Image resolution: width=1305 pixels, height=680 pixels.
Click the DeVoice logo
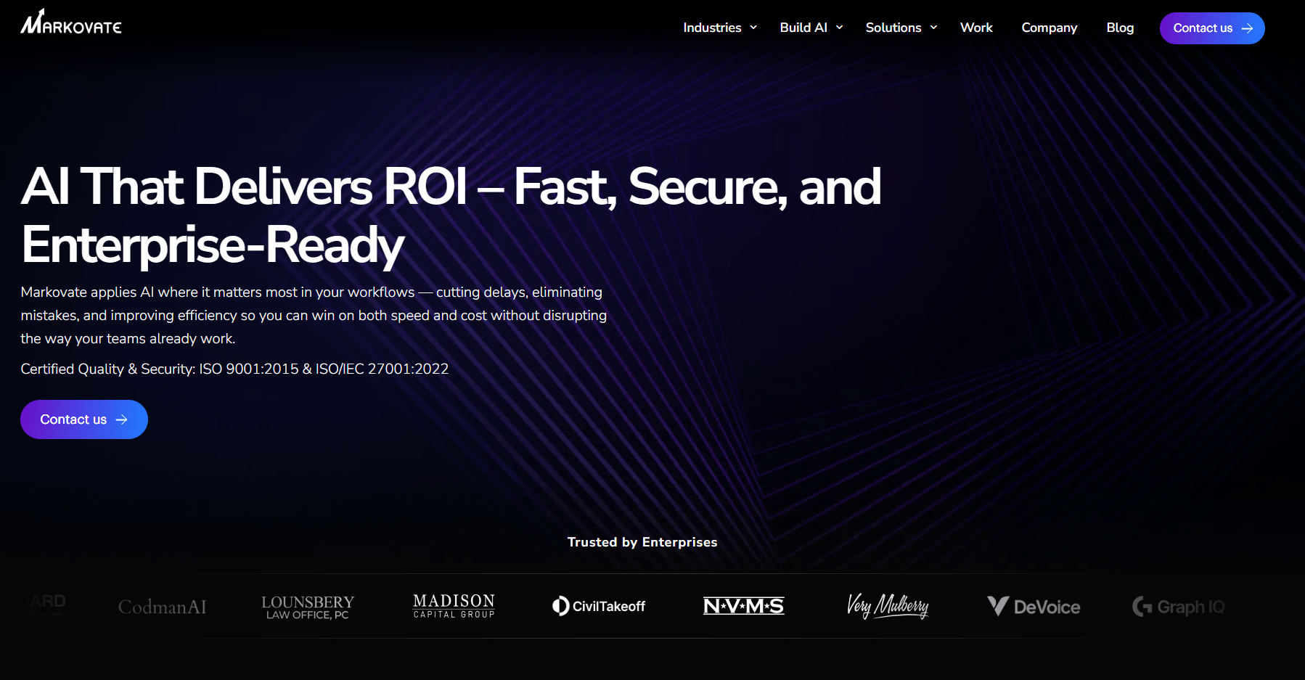point(1034,607)
